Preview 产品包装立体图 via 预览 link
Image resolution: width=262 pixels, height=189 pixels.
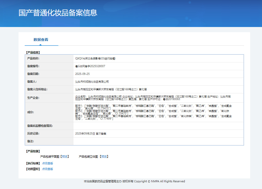(x=104, y=157)
